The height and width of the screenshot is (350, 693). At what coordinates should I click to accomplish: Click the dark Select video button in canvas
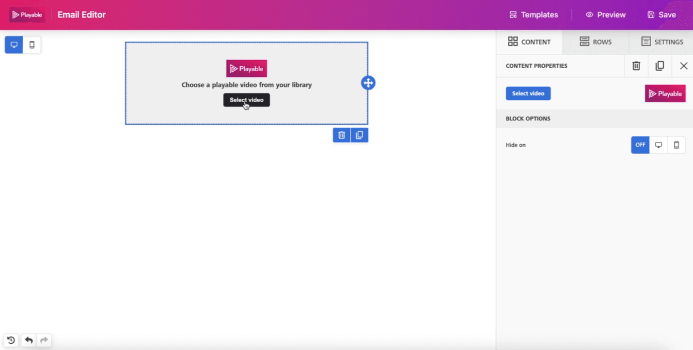click(247, 100)
